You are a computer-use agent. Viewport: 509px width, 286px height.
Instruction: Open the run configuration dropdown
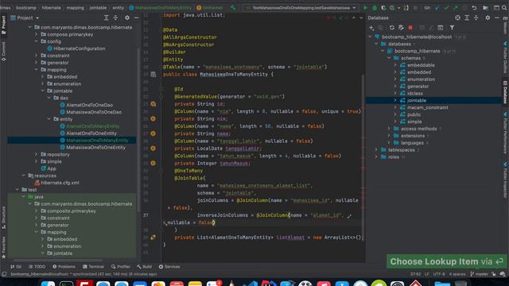pyautogui.click(x=301, y=8)
